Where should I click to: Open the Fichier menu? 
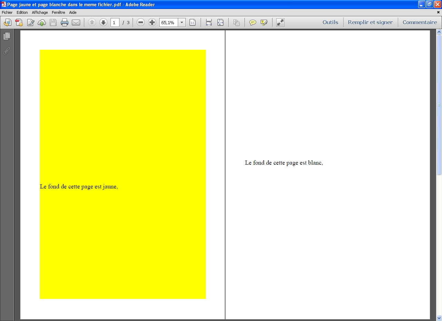tap(7, 12)
